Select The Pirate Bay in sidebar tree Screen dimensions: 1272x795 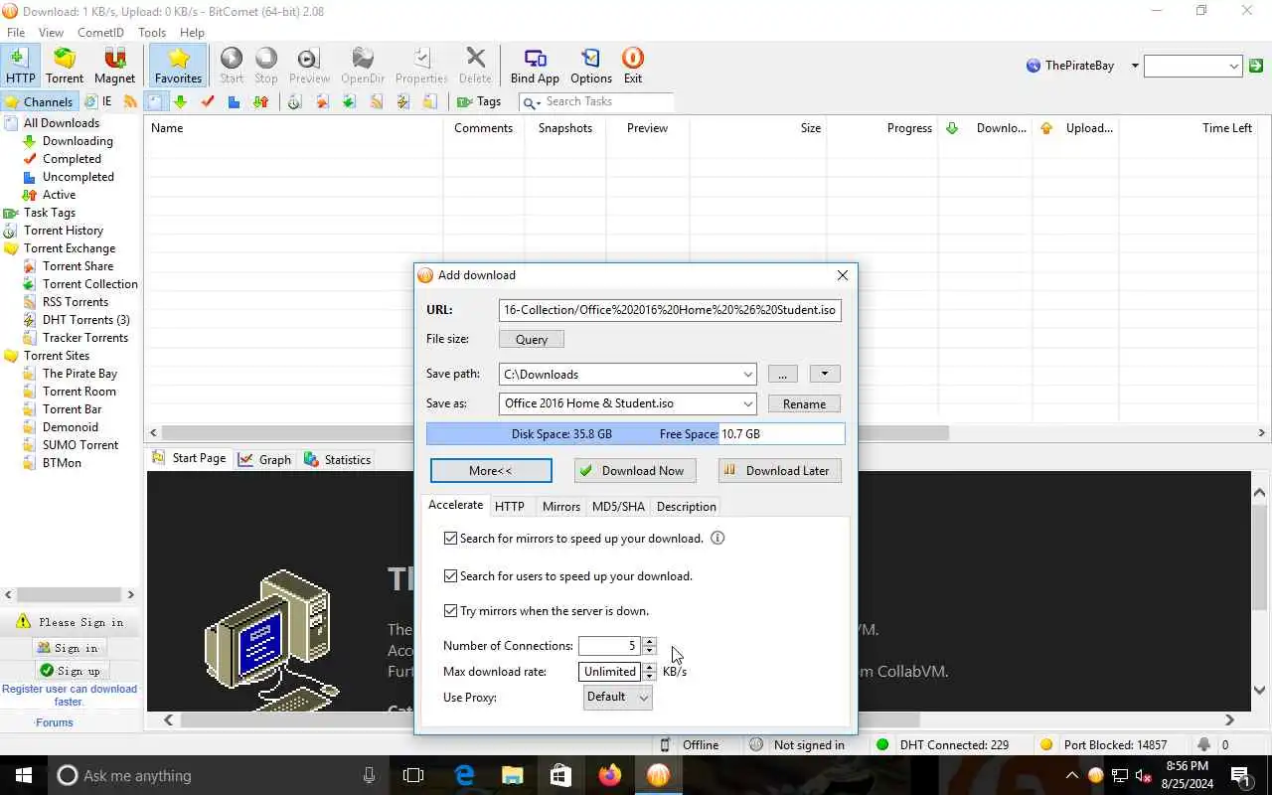pyautogui.click(x=79, y=374)
